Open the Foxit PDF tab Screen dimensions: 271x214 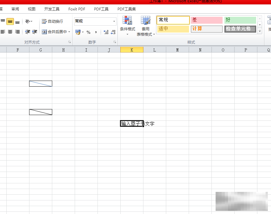[77, 9]
